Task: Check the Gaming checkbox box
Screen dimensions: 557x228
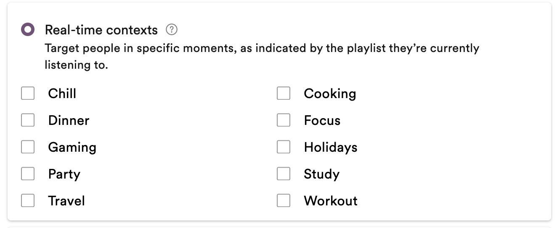Action: pyautogui.click(x=28, y=147)
